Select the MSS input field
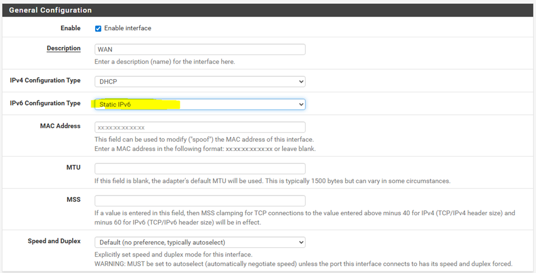Viewport: 536px width, 273px height. click(x=200, y=200)
